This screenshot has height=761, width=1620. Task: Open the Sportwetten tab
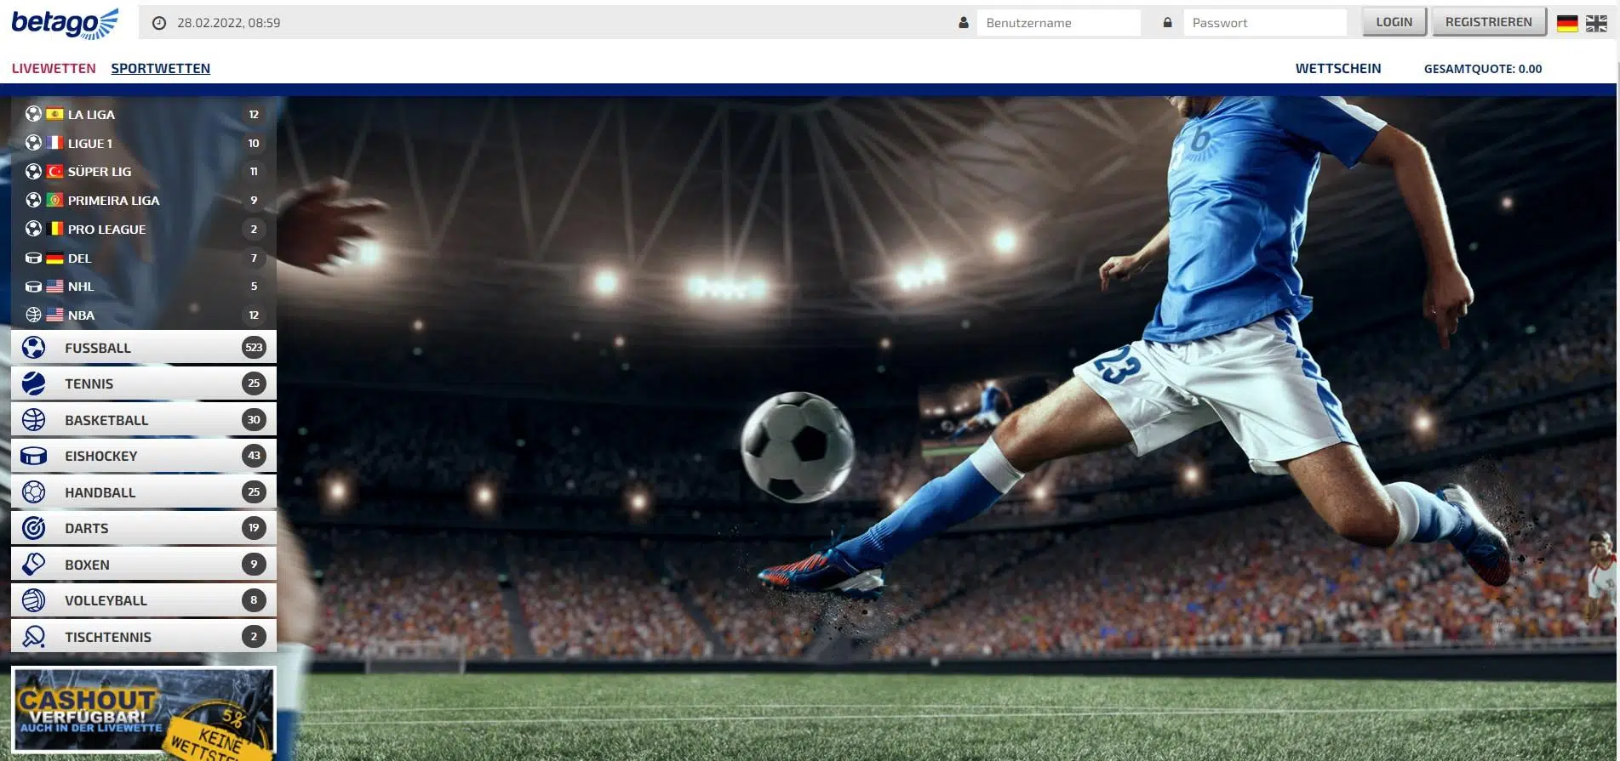161,69
